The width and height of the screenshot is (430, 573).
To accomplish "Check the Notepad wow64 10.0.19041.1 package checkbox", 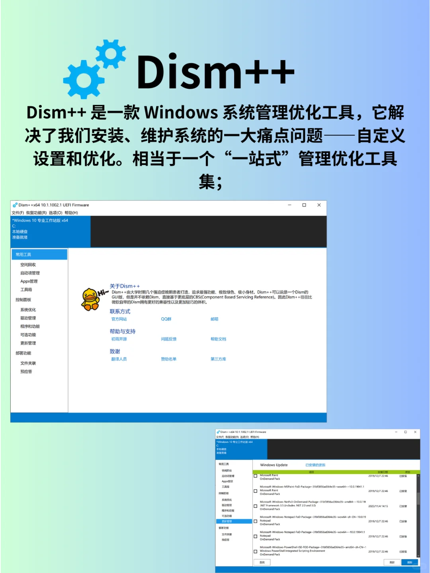I will [x=255, y=536].
